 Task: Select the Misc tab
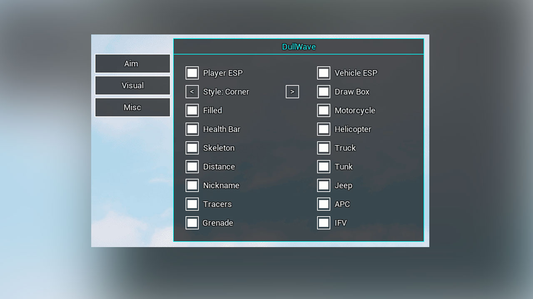(132, 108)
